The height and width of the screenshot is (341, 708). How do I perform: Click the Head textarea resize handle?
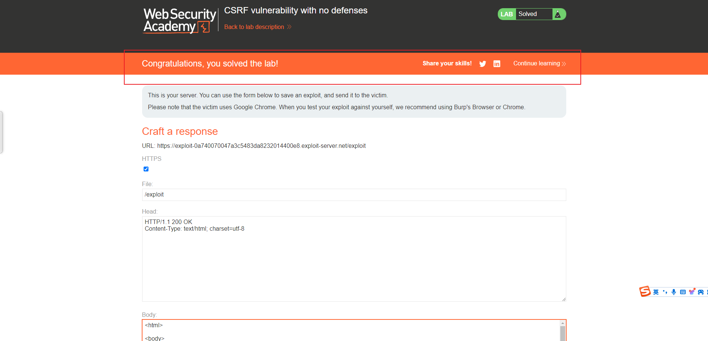(564, 299)
